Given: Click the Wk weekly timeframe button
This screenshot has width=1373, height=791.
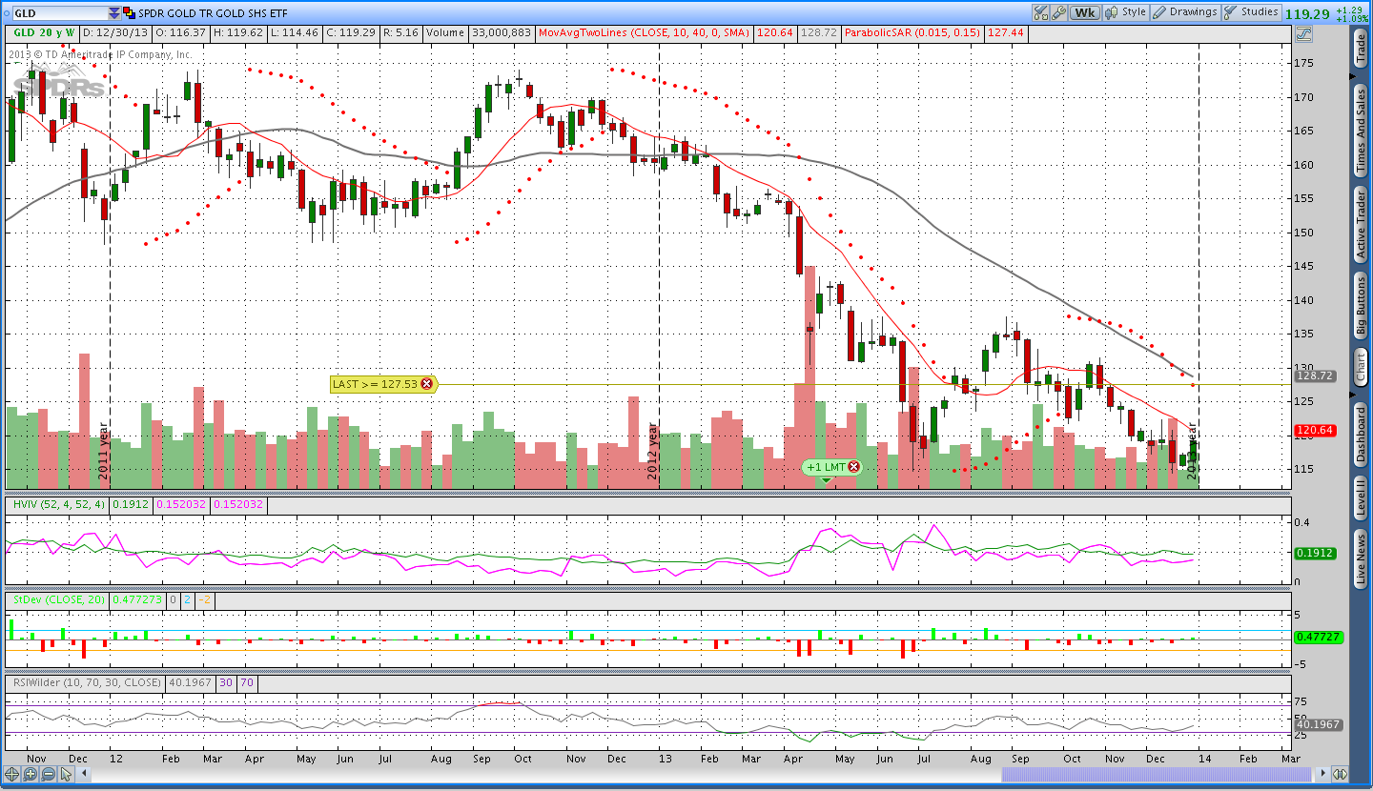Looking at the screenshot, I should click(x=1085, y=12).
